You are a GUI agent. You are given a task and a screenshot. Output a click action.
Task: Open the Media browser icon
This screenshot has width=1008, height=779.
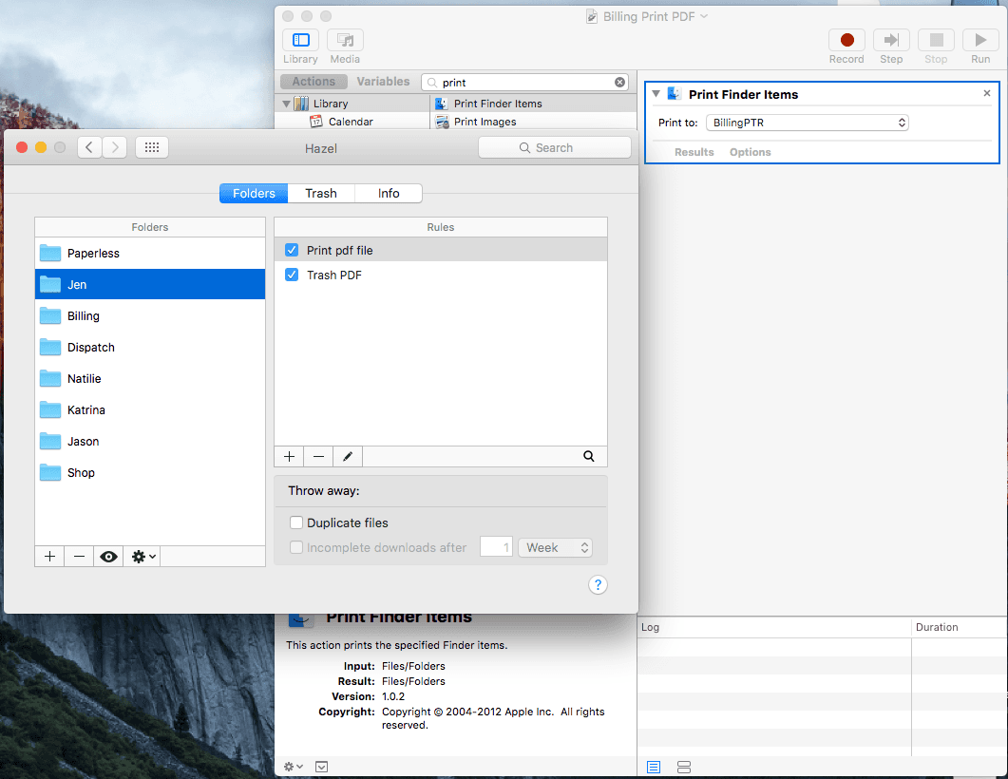coord(345,41)
